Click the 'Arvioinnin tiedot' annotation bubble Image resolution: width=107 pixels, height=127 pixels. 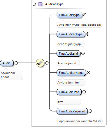[x=12, y=75]
